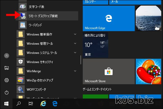
Task: Click the Windows 管理ツール label
Action: point(40,44)
